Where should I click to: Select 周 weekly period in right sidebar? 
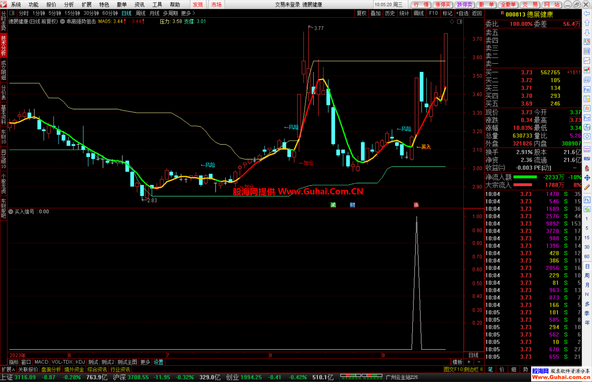click(x=587, y=275)
